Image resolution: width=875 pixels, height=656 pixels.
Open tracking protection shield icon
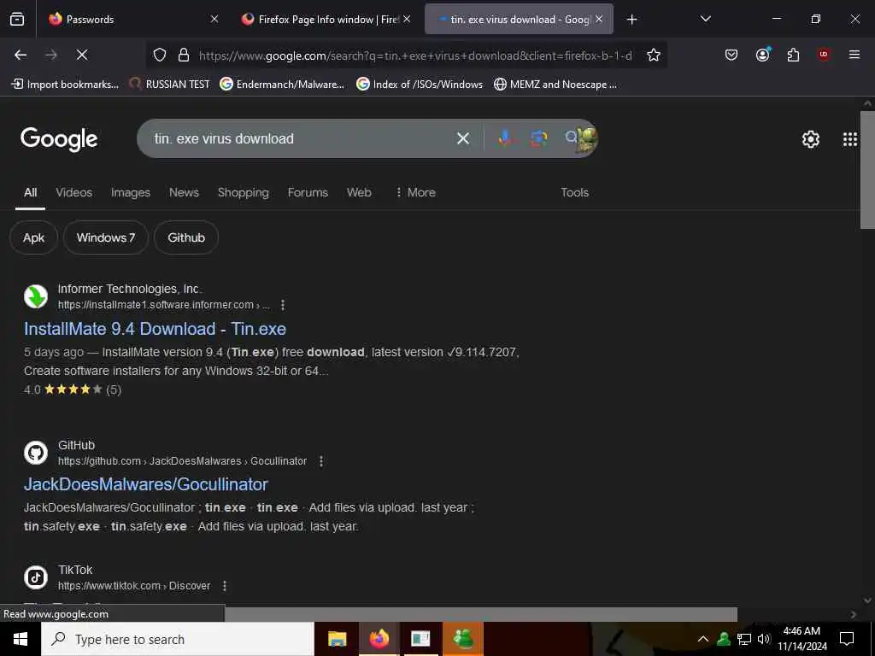160,55
